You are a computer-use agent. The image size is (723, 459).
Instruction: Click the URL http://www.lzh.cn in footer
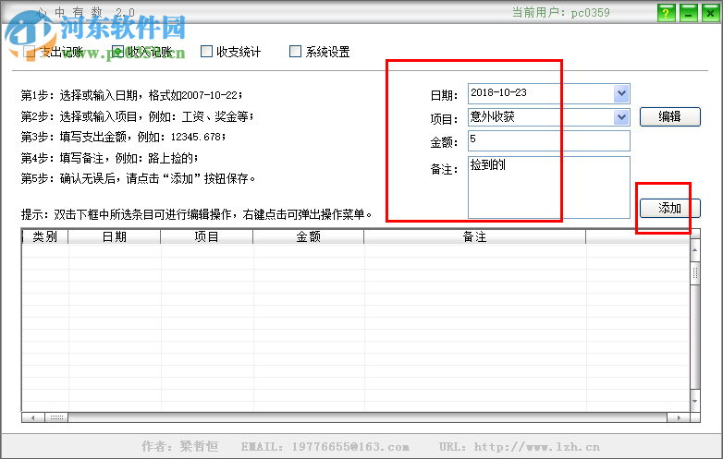coord(520,447)
